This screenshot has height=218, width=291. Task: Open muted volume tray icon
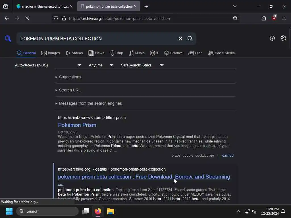[254, 211]
